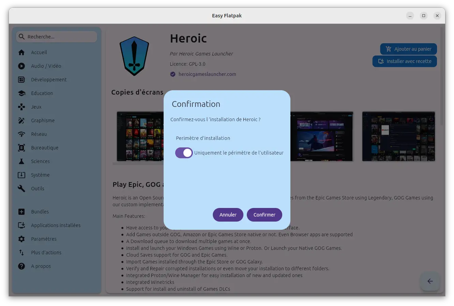Click the 'Licence: GPL-3.0' text

(x=187, y=64)
